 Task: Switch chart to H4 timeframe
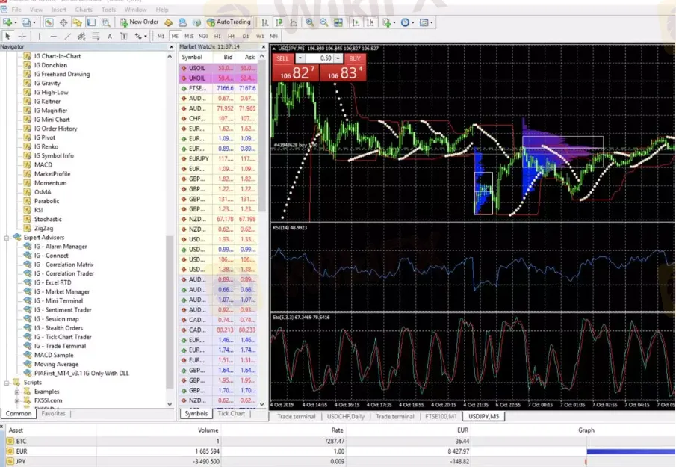[x=232, y=36]
